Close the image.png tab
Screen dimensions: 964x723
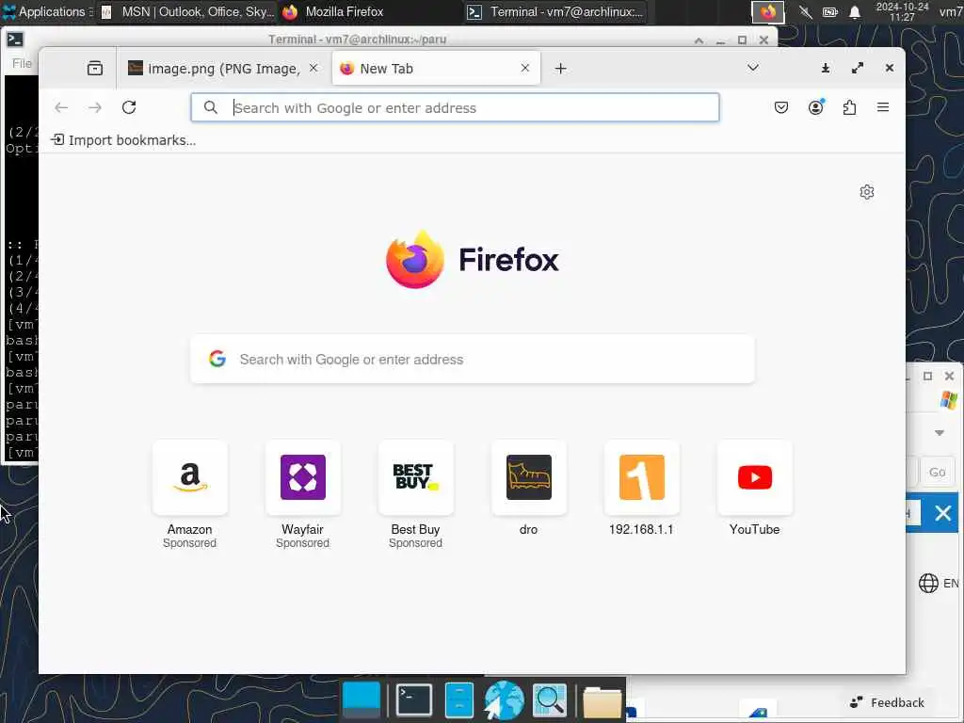point(313,68)
